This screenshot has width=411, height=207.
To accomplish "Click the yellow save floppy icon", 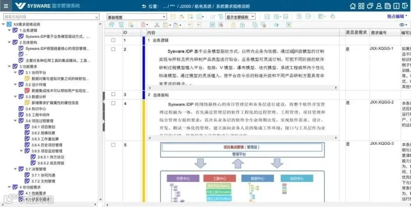I will tap(173, 17).
